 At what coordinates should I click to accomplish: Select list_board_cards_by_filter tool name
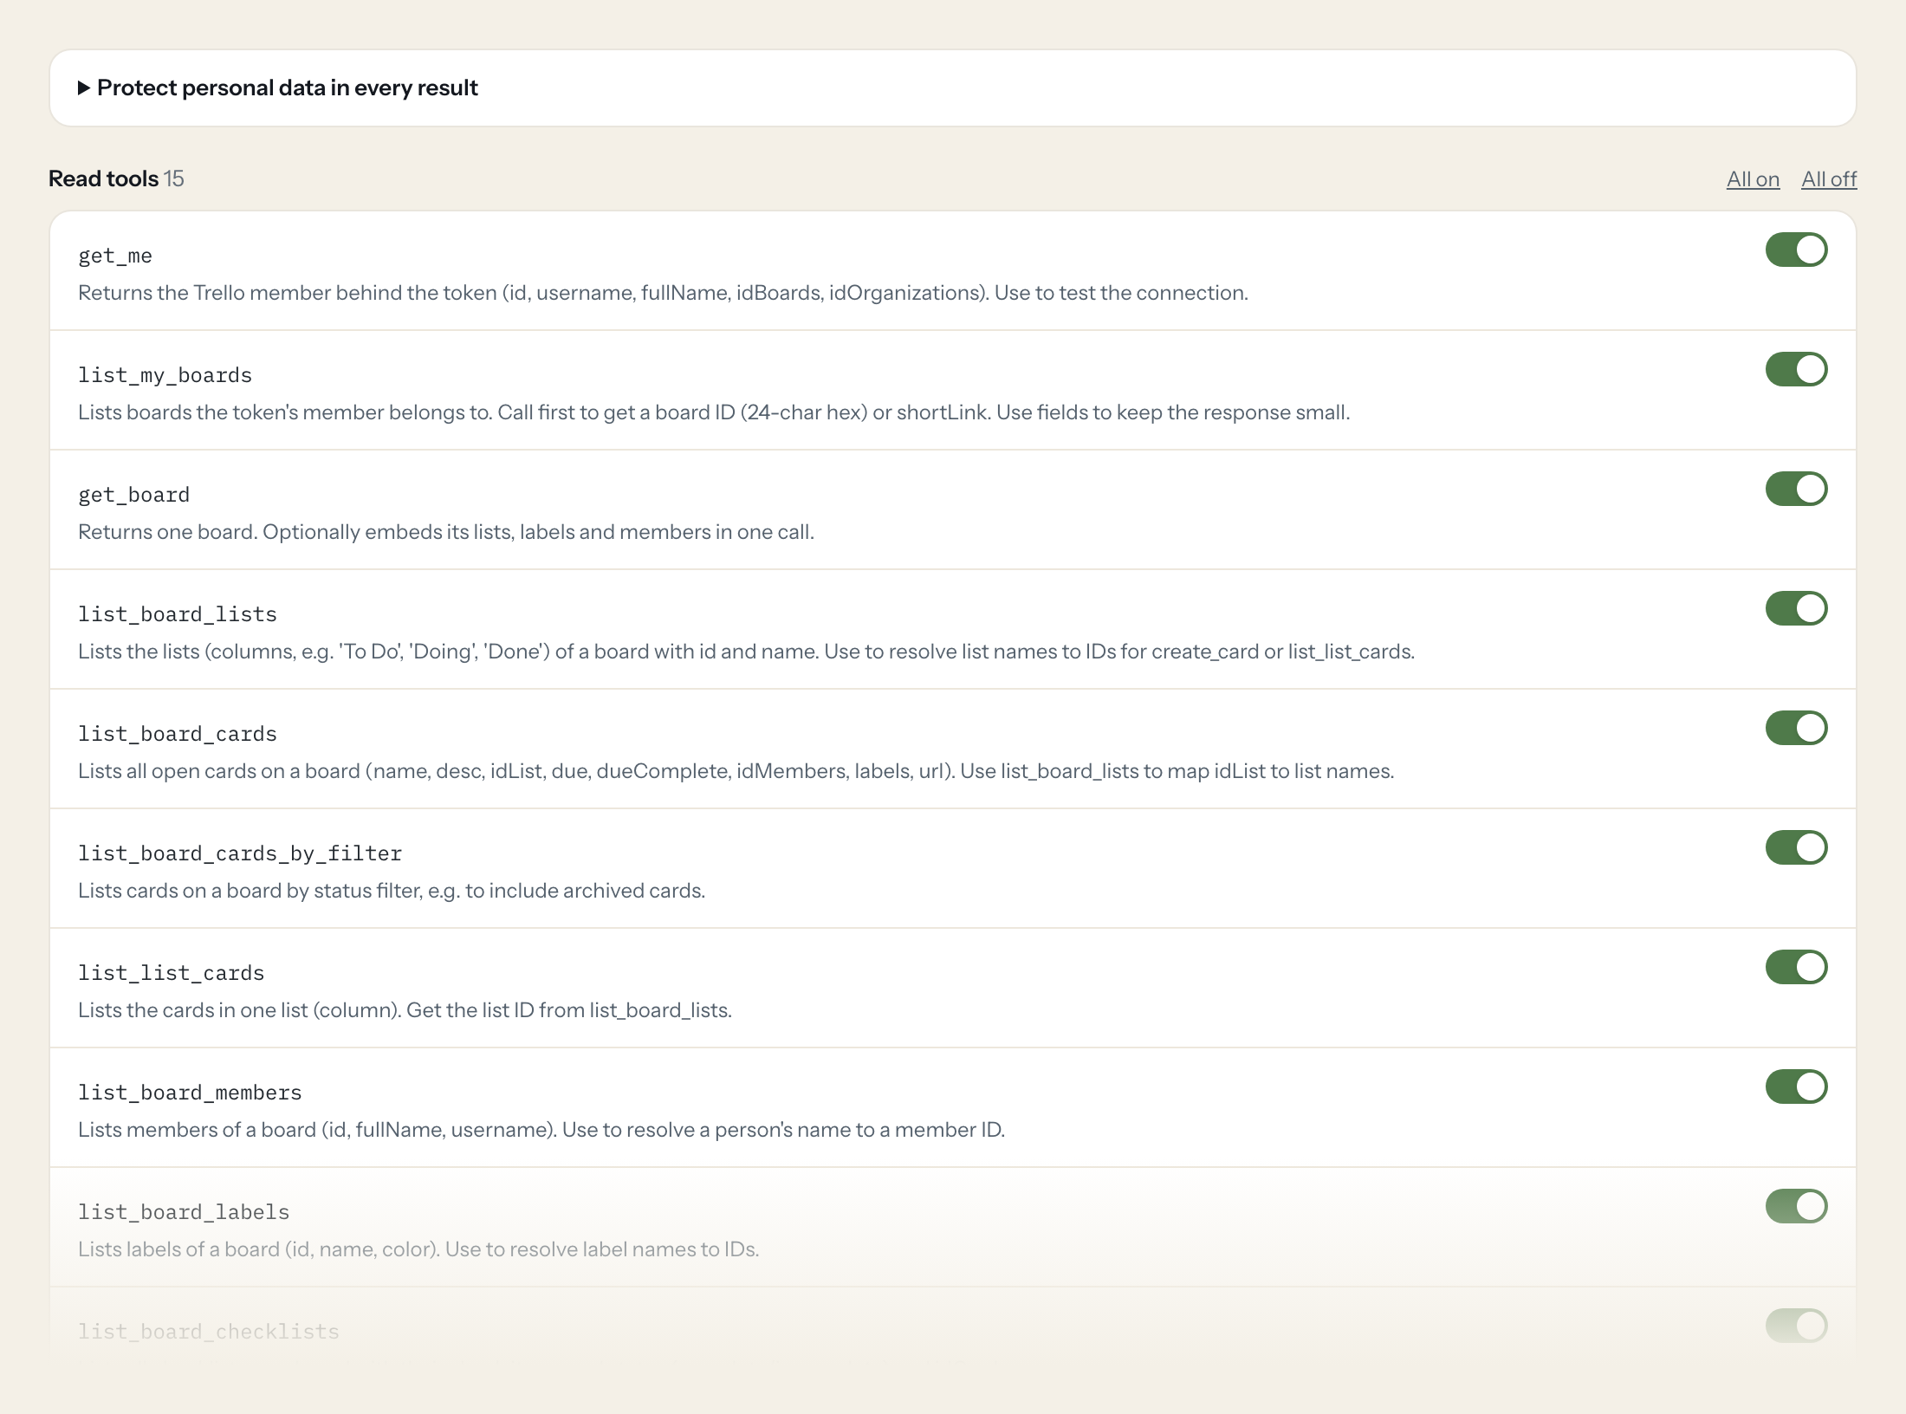[240, 853]
